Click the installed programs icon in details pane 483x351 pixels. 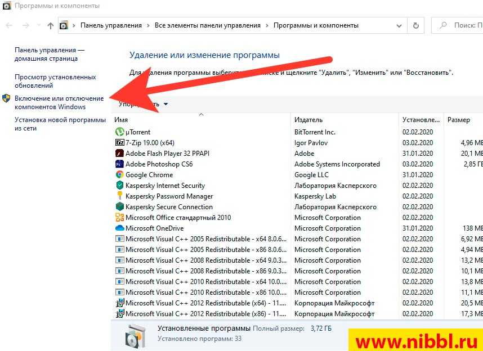coord(136,336)
